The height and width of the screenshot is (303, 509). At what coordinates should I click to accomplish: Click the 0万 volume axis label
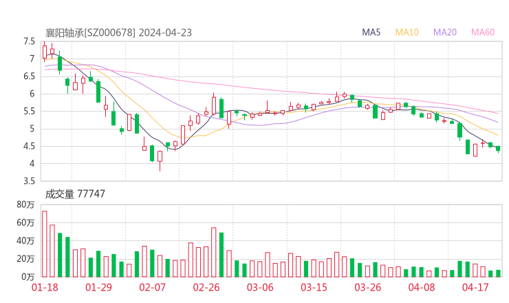[28, 277]
